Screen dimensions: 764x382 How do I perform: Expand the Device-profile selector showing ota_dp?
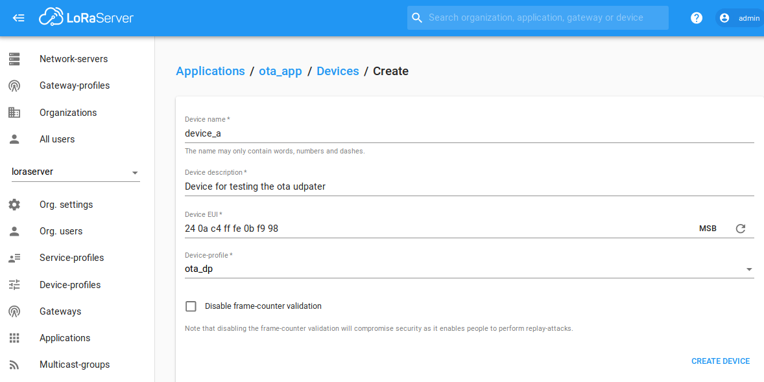(749, 268)
